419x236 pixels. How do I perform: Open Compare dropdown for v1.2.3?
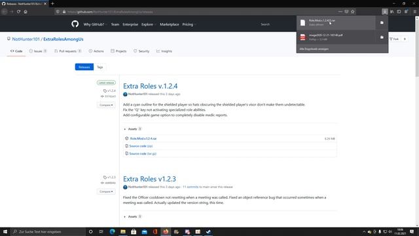click(106, 191)
